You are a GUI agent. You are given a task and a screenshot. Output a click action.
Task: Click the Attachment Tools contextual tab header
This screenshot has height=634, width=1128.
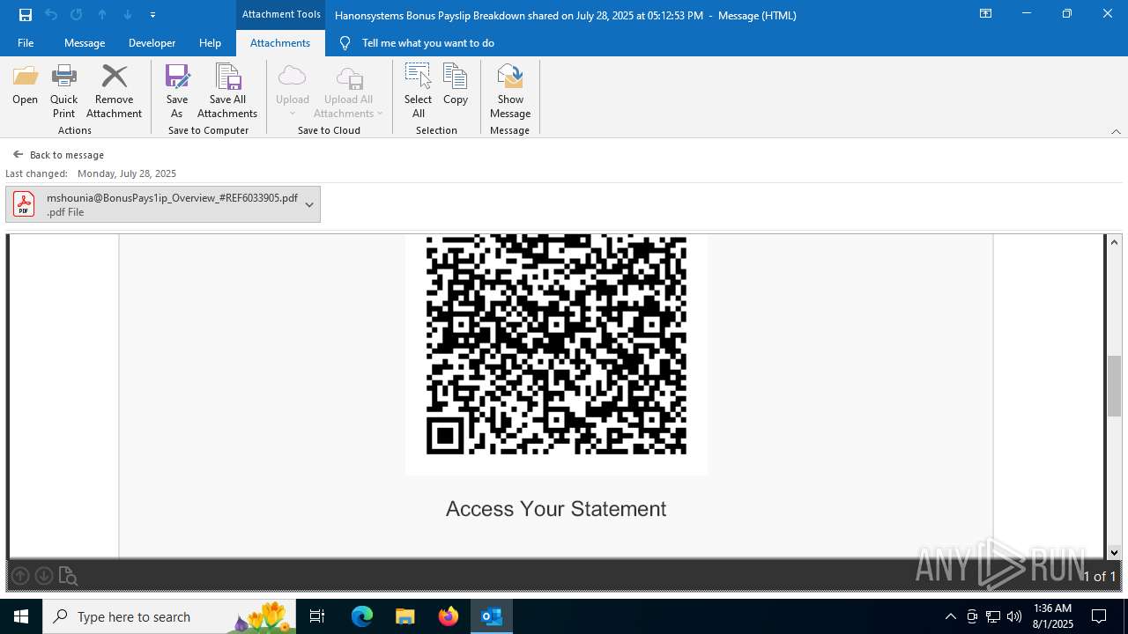click(281, 14)
